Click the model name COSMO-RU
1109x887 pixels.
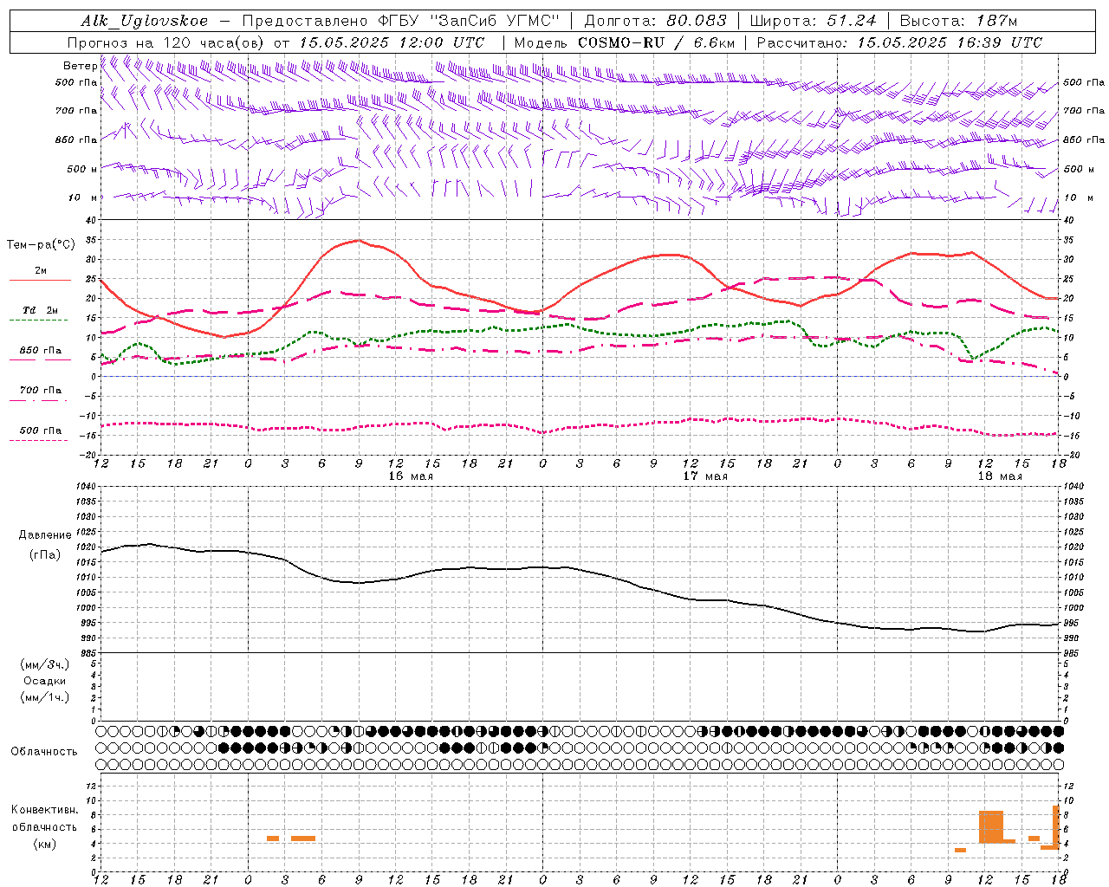[621, 42]
